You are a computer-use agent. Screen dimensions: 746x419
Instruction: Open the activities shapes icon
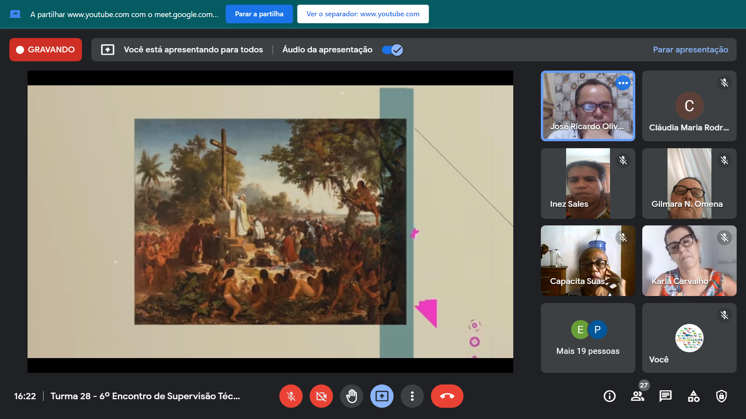pos(694,396)
